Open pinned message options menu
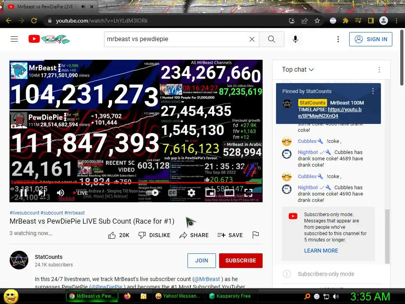Image resolution: width=405 pixels, height=304 pixels. 373,91
